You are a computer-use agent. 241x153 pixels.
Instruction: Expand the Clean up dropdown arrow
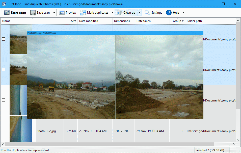140,13
